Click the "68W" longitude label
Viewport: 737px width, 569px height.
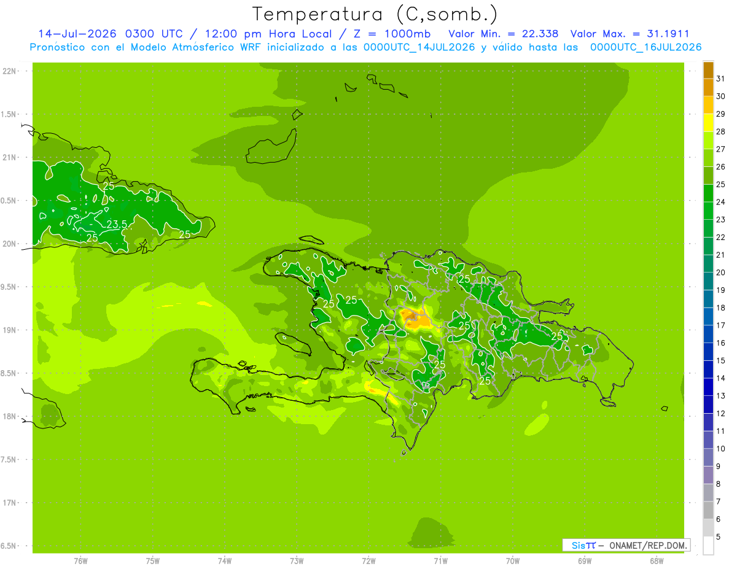click(x=657, y=560)
